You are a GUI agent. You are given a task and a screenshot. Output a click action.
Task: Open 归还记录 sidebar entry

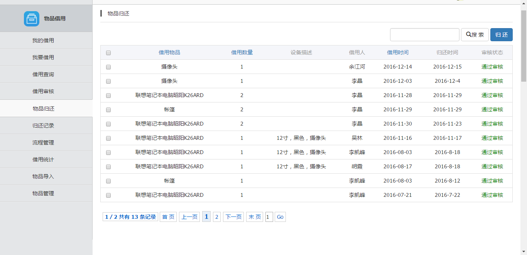click(x=43, y=126)
